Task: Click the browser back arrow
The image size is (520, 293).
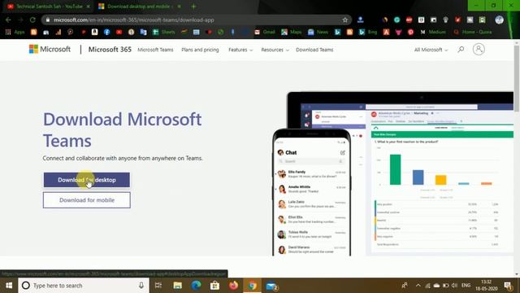Action: tap(8, 20)
